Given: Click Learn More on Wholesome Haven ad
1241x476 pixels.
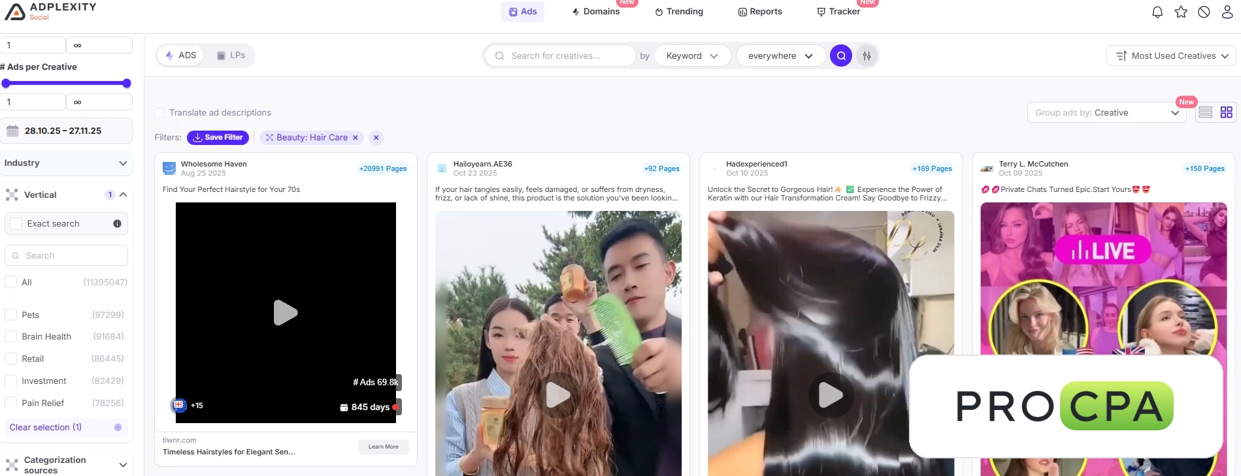Looking at the screenshot, I should click(x=383, y=447).
